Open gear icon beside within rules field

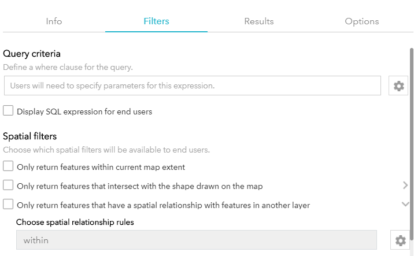[400, 240]
